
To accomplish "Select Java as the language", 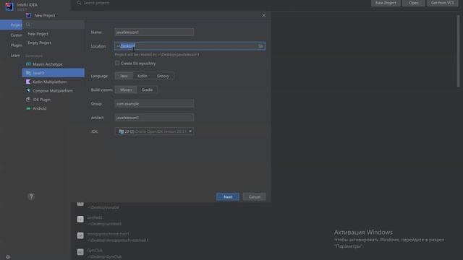I will pos(124,76).
